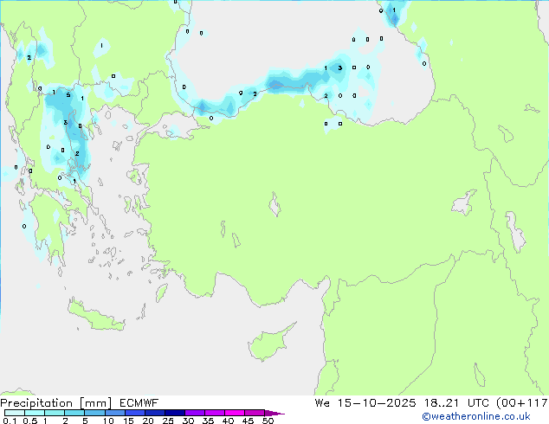Click the arrow-shaped swatch above 50
The height and width of the screenshot is (424, 549).
click(274, 413)
